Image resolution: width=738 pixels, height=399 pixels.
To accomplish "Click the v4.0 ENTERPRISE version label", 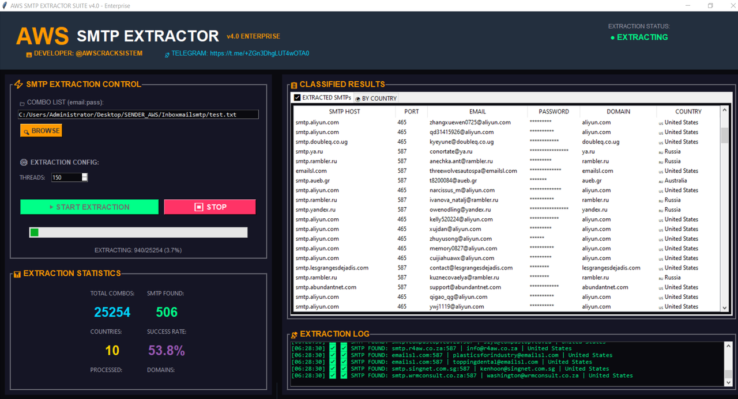I will pyautogui.click(x=253, y=36).
